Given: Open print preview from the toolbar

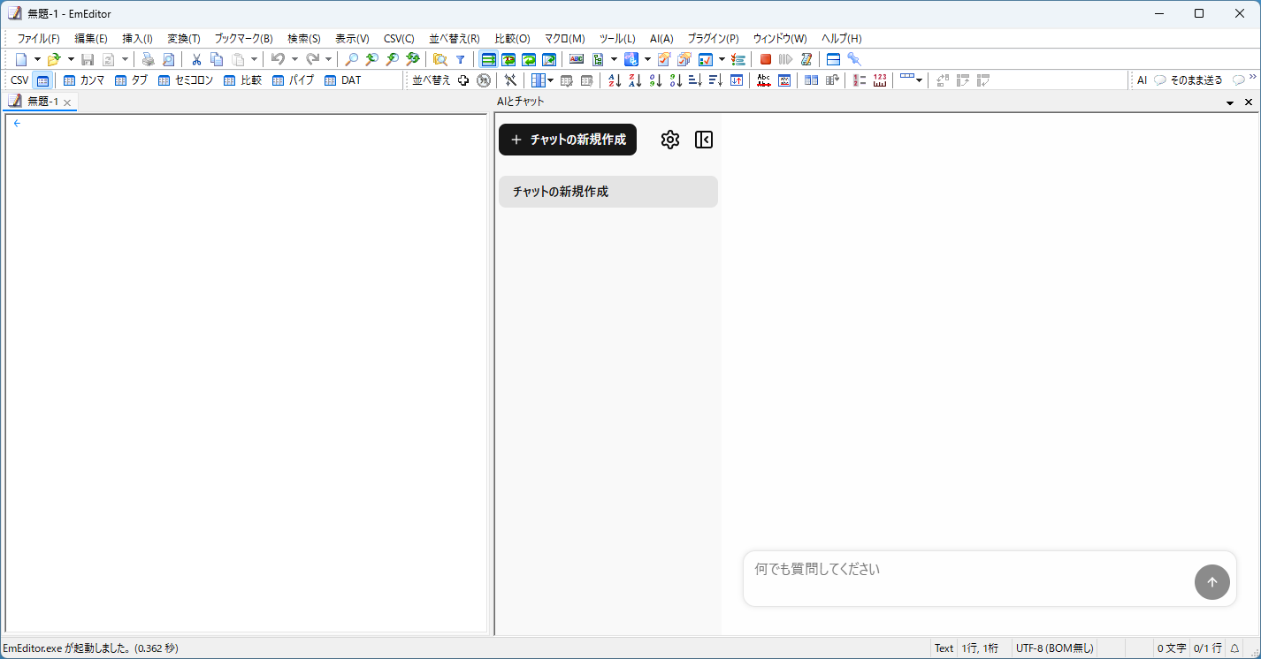Looking at the screenshot, I should click(x=168, y=59).
